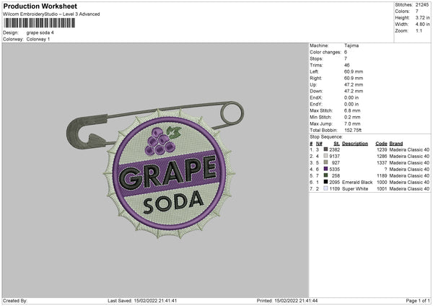
Task: Click the 'St.' column header
Action: click(336, 144)
